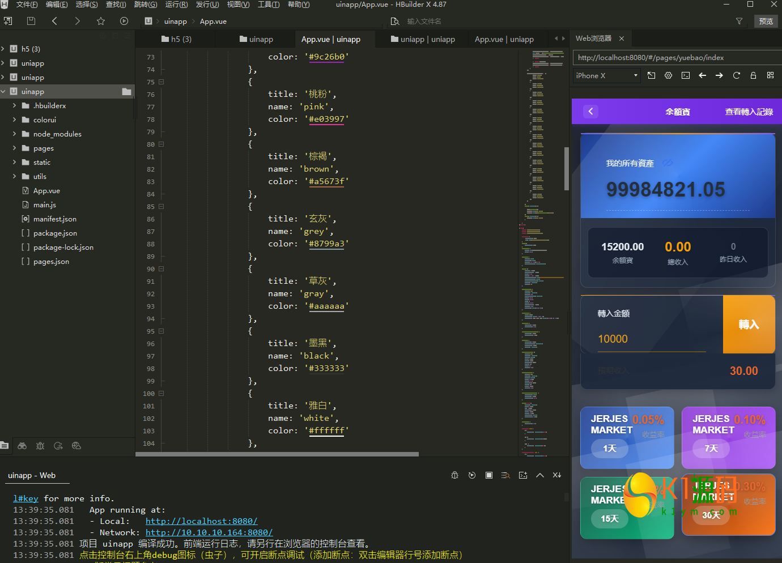
Task: Open the http://localhost:8080/ link
Action: [x=201, y=521]
